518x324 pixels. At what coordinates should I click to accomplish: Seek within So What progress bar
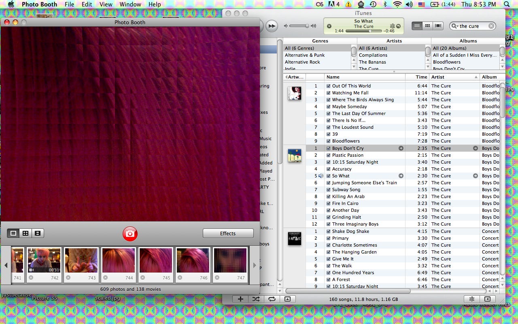tap(363, 31)
